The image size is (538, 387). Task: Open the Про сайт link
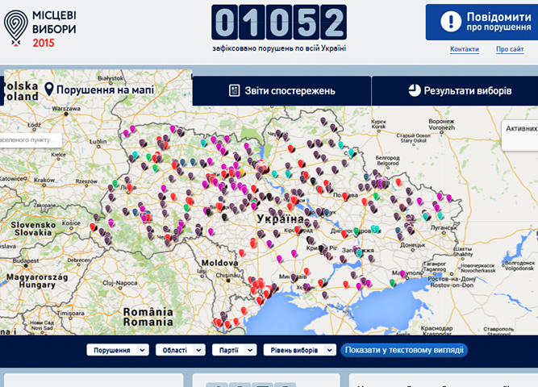(x=510, y=49)
